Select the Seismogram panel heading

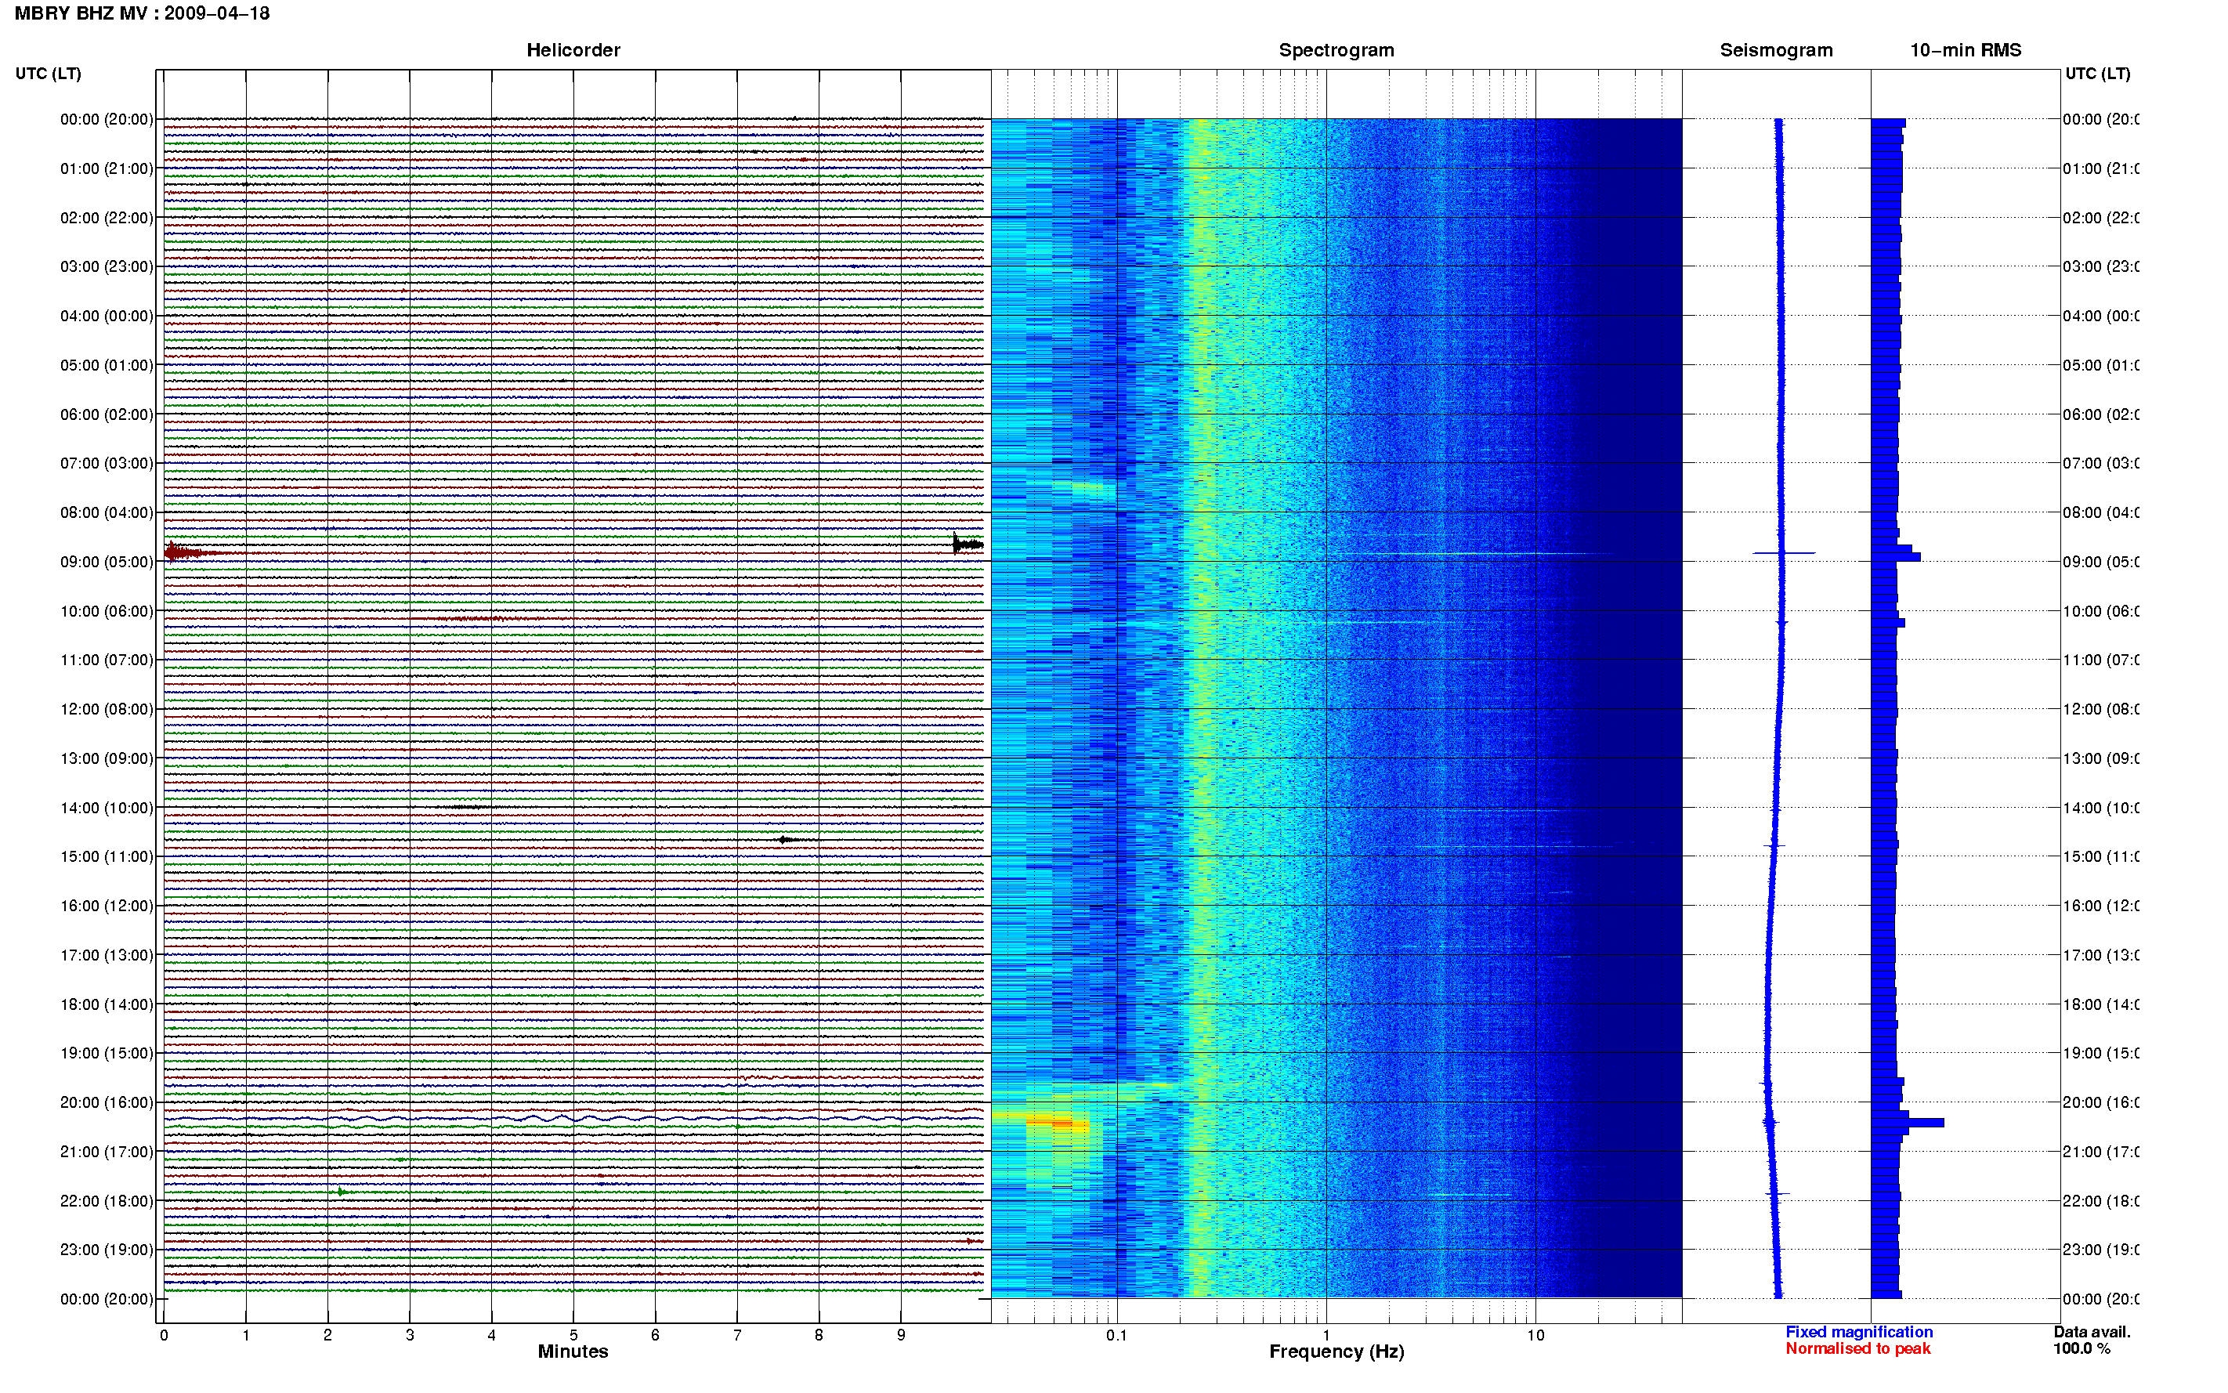click(x=1776, y=50)
